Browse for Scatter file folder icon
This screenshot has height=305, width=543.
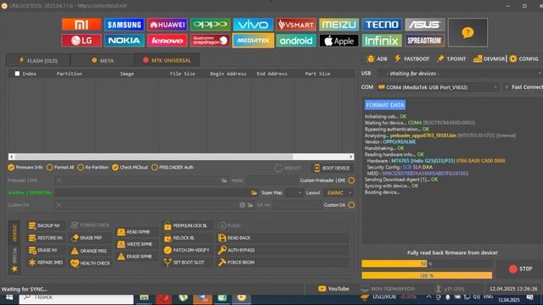coord(255,192)
